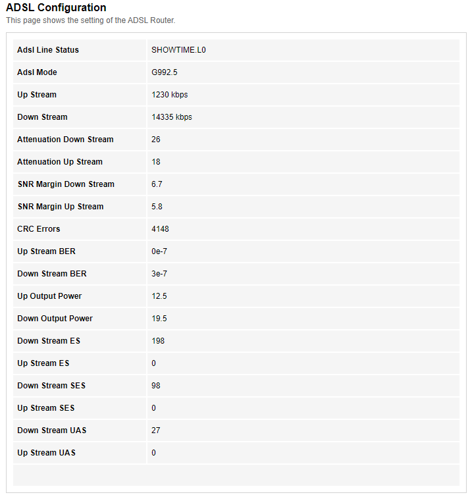This screenshot has height=495, width=470.
Task: Select the Up Stream UAS label
Action: [x=46, y=453]
